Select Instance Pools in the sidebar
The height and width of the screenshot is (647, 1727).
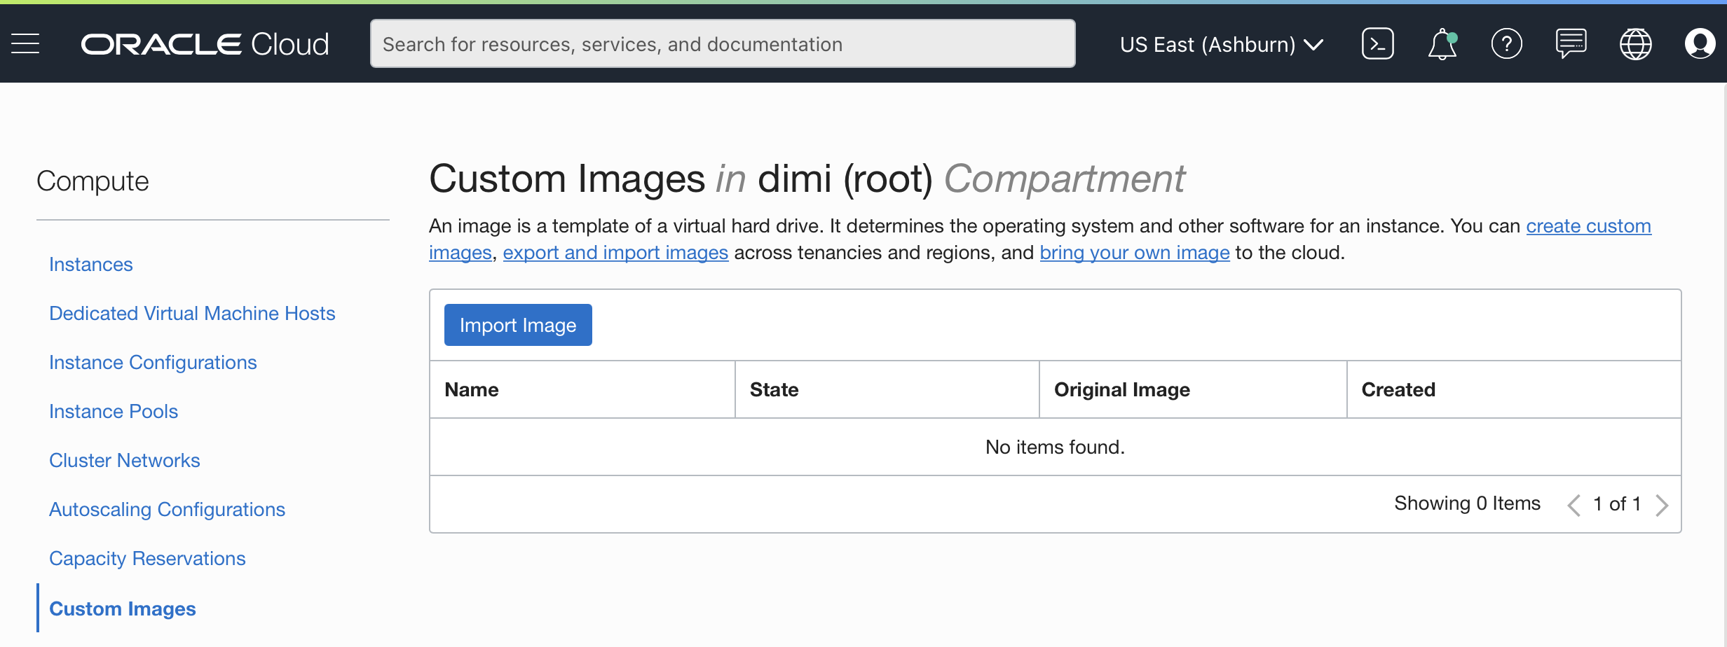114,412
